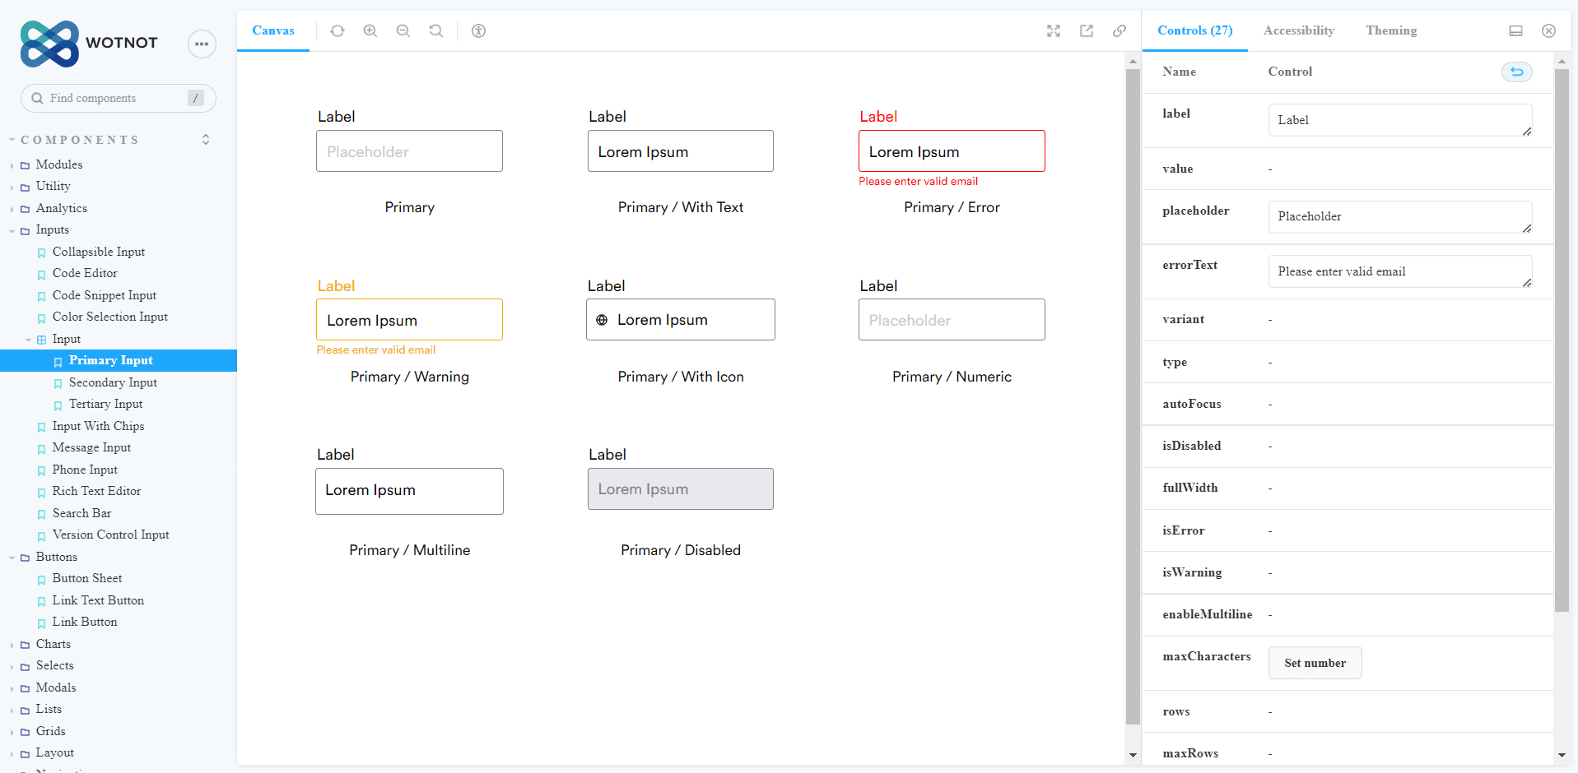Open Version Control Input
1578x773 pixels.
110,535
